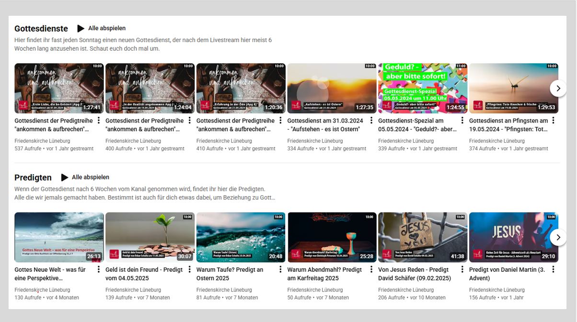Open options menu for Gottesdienst an Pfingsten video
The width and height of the screenshot is (577, 322).
coord(554,121)
